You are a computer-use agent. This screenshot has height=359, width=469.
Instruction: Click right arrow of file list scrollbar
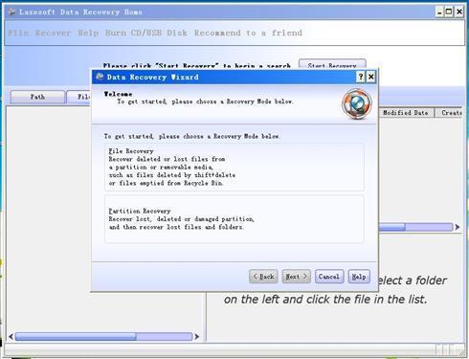458,227
